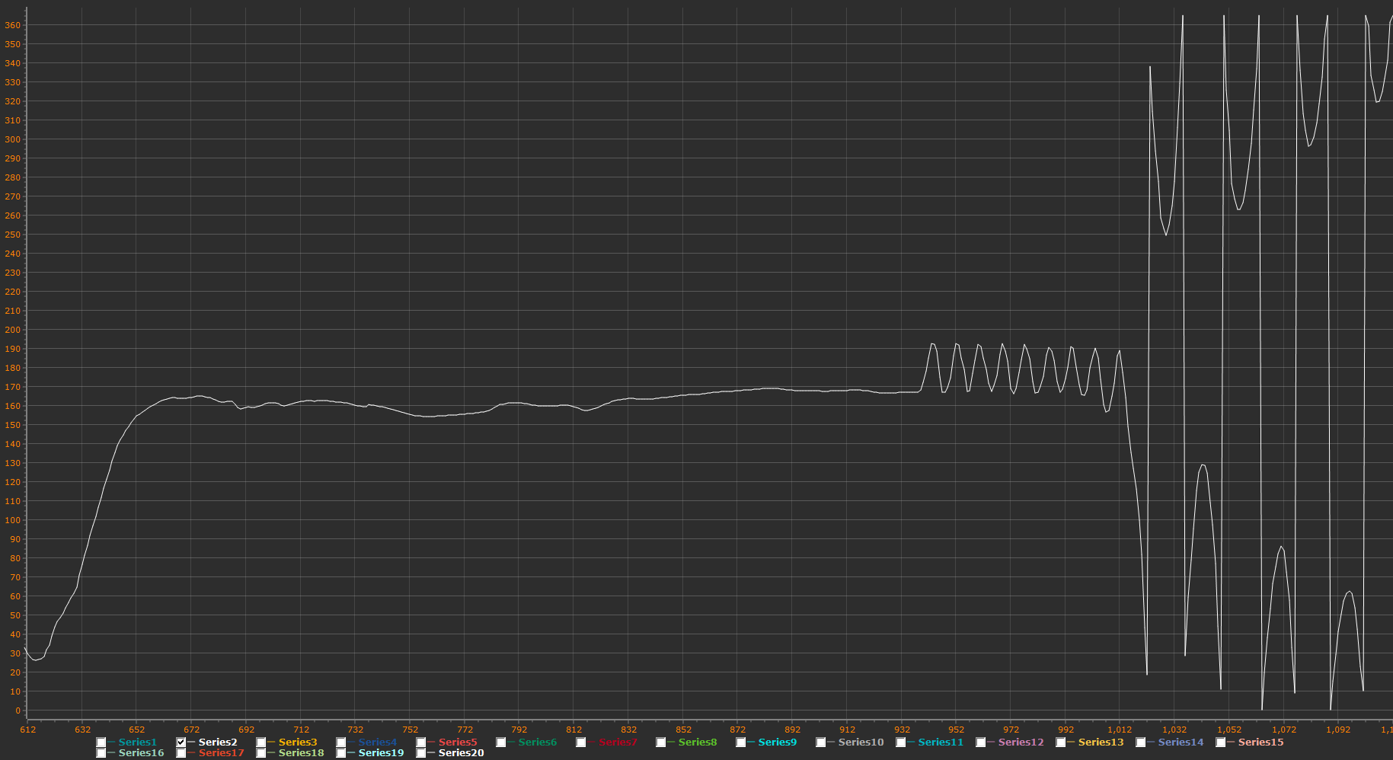The width and height of the screenshot is (1393, 760).
Task: Click the 612 label on the horizontal axis
Action: (28, 730)
